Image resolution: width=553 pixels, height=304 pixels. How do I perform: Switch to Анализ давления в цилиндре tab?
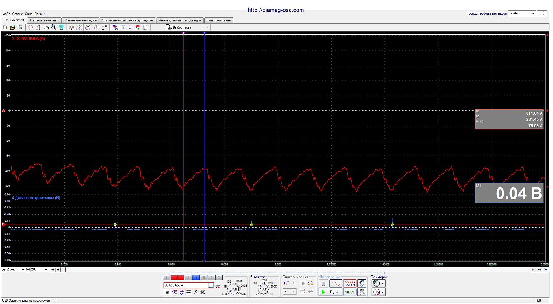point(180,20)
